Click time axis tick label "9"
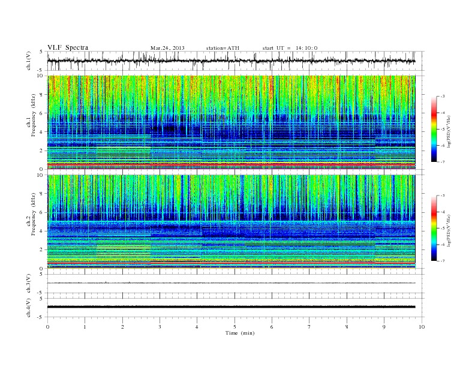Screen dimensions: 475x367 (x=384, y=327)
